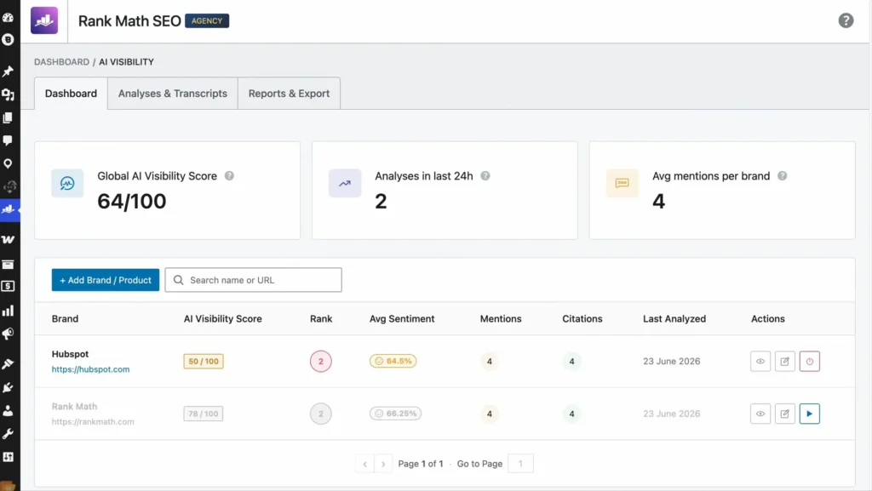Pause analysis for the Hubspot brand
This screenshot has height=491, width=872.
[x=809, y=361]
